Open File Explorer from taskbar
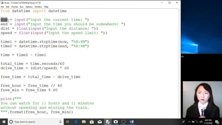Screen dimensions: 222x125 point(84,122)
